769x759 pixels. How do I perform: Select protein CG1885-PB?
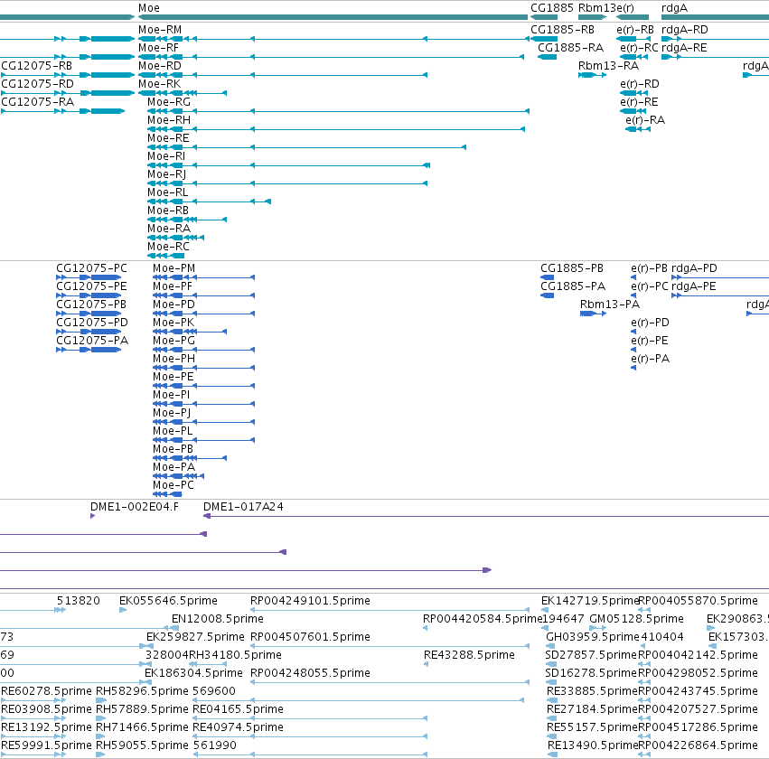click(572, 268)
